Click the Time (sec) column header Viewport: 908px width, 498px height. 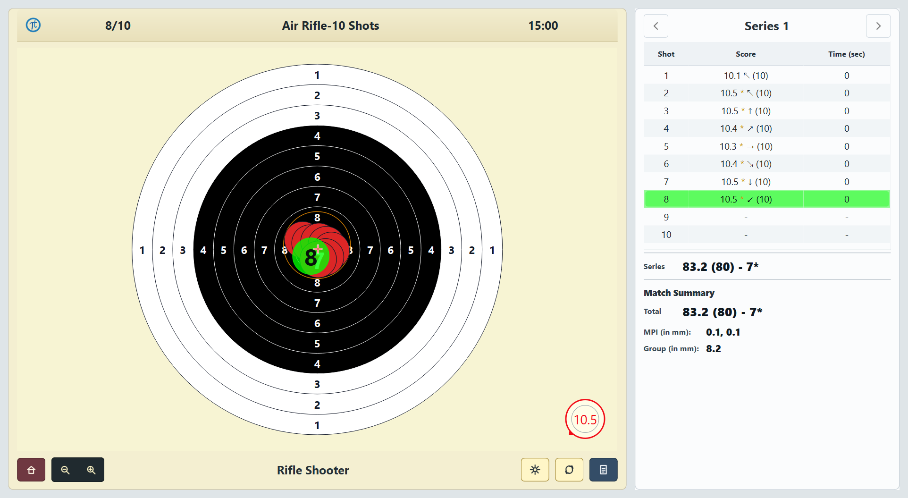(847, 54)
